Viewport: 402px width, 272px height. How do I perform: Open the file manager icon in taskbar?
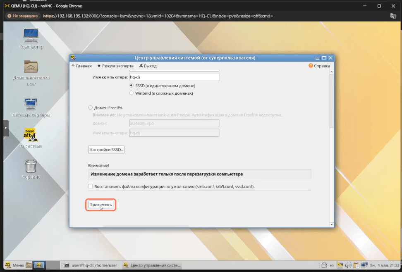(x=29, y=265)
